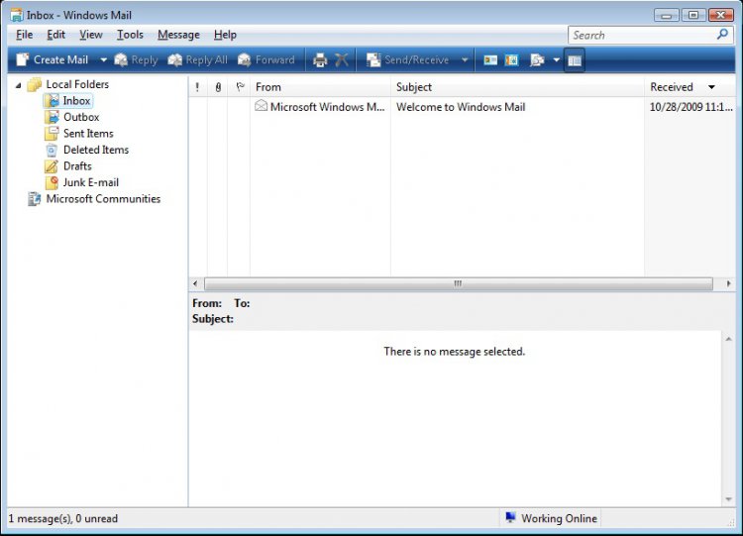Click the Forward toolbar button

coord(266,59)
